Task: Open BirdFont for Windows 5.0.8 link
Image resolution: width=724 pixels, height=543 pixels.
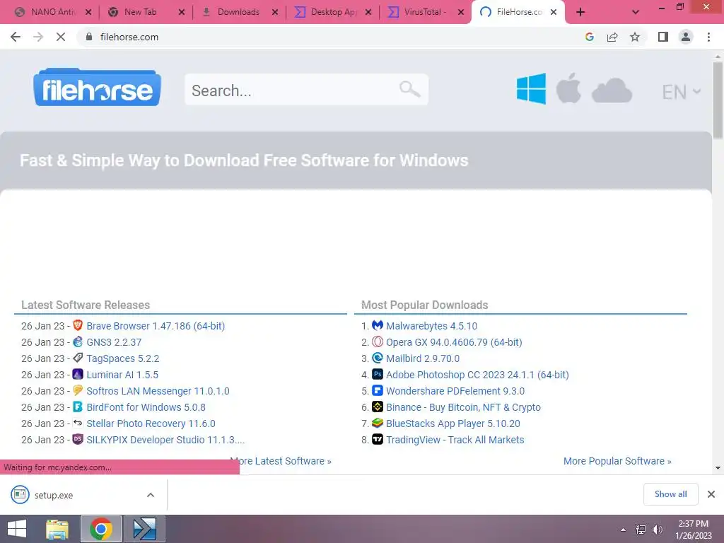Action: [146, 407]
